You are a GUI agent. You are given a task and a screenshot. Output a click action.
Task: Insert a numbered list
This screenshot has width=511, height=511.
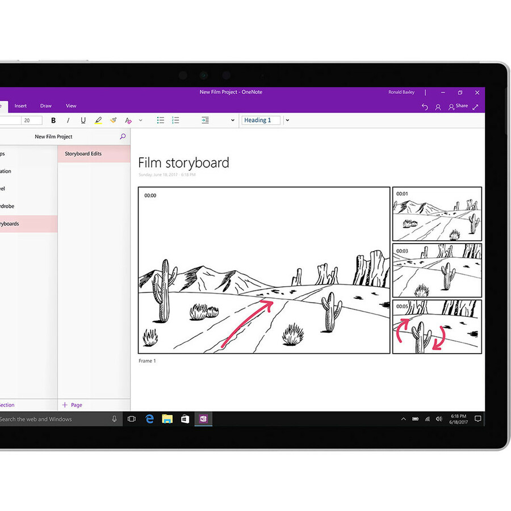tap(175, 120)
